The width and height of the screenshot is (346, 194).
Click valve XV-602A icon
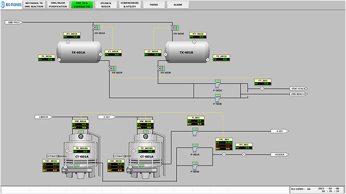tap(113, 68)
